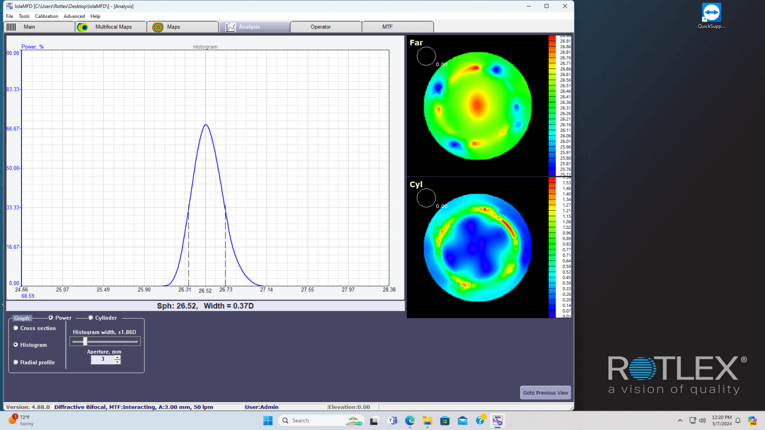Switch to the Operator tab

tap(320, 27)
